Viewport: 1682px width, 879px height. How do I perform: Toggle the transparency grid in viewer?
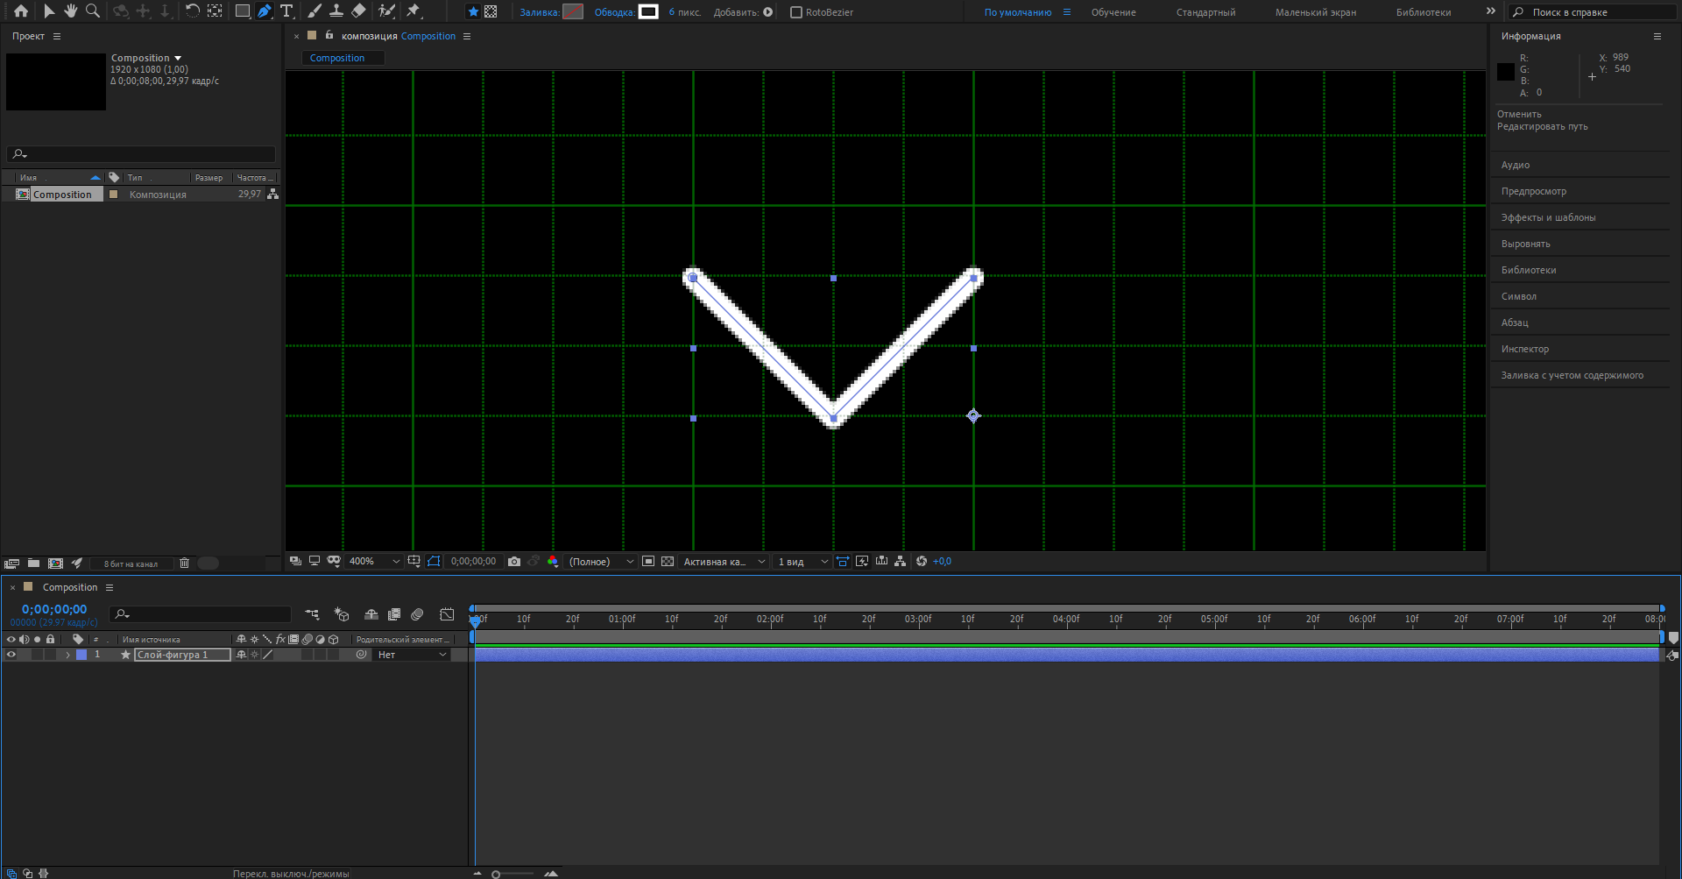click(668, 562)
